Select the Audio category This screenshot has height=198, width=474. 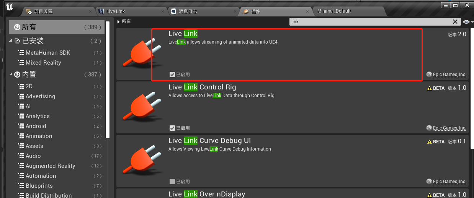click(57, 156)
